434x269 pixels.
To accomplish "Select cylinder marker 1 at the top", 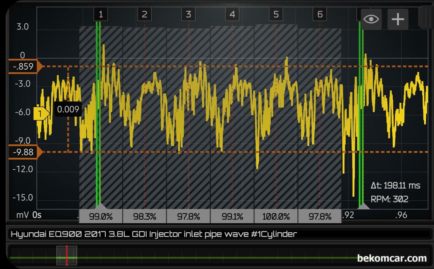I will coord(101,14).
